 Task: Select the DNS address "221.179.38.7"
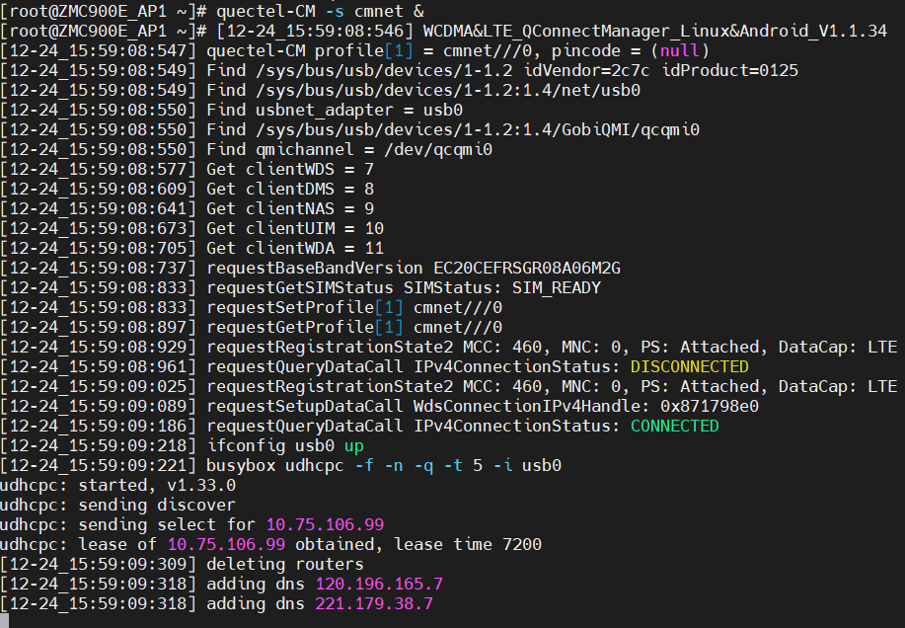[x=374, y=603]
